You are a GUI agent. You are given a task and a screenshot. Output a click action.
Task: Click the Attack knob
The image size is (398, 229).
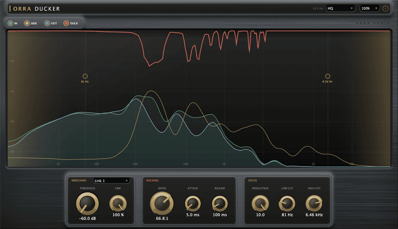click(x=193, y=204)
